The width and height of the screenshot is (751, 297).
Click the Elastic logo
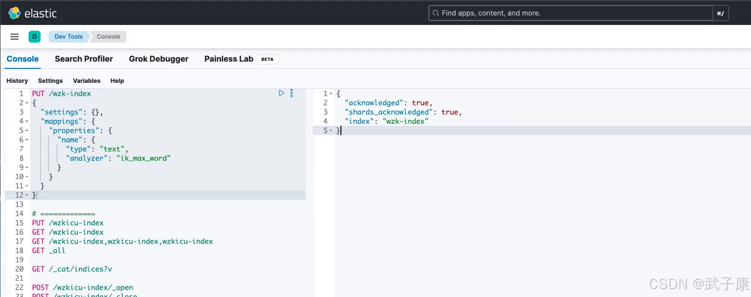coord(15,13)
